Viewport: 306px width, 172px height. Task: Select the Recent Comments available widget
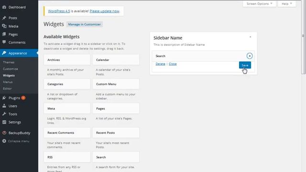(67, 133)
